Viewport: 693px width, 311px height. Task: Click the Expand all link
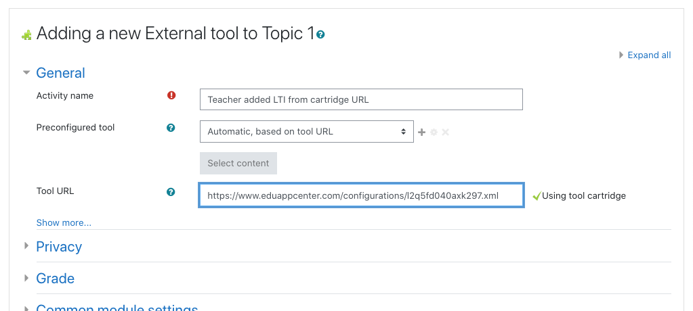coord(649,55)
